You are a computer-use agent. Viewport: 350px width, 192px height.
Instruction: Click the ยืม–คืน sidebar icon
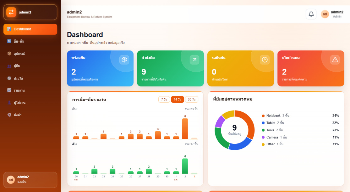click(9, 41)
